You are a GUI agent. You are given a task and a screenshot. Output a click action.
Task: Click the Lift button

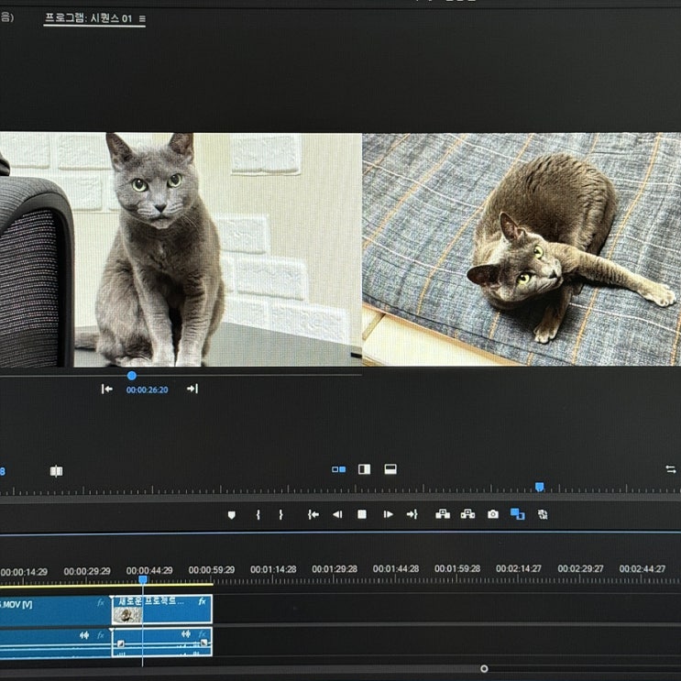click(x=443, y=514)
